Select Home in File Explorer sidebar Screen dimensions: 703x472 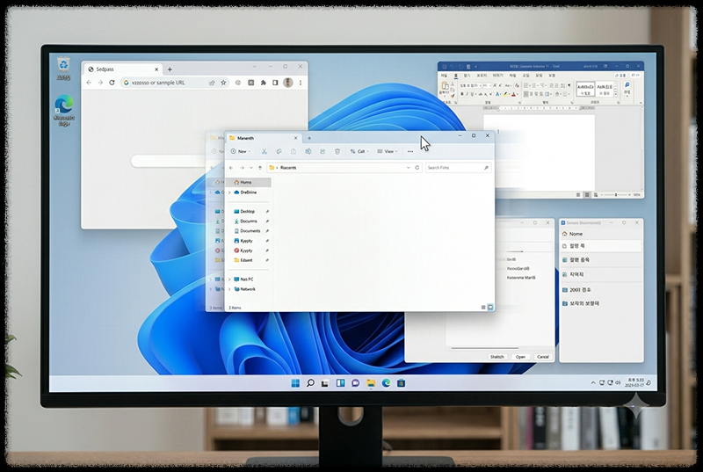tap(249, 183)
